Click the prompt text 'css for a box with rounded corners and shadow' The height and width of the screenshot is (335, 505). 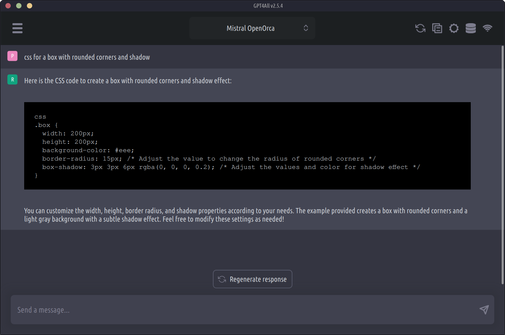click(87, 57)
